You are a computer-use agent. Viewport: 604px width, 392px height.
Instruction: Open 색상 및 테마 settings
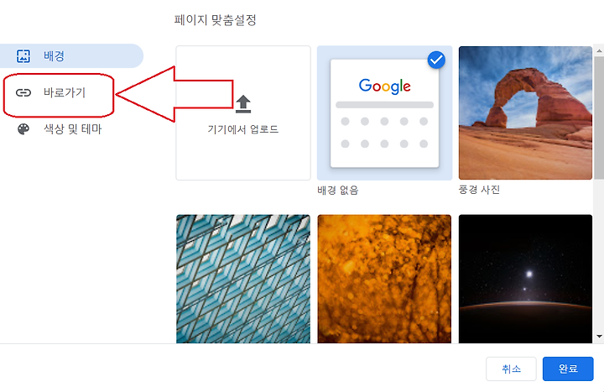coord(71,129)
